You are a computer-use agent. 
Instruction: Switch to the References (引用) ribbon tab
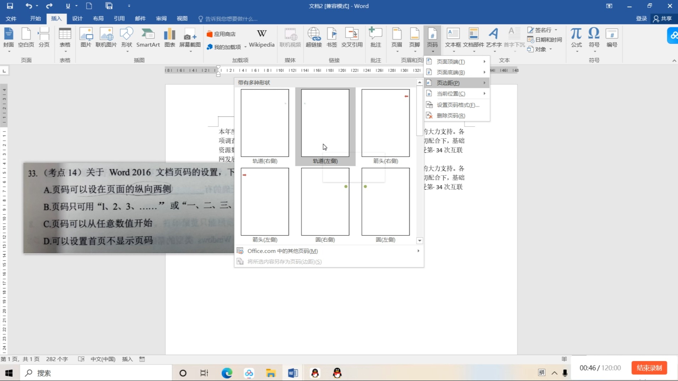tap(119, 18)
